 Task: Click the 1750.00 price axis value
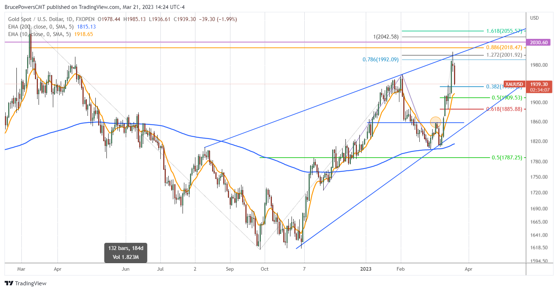tap(539, 177)
